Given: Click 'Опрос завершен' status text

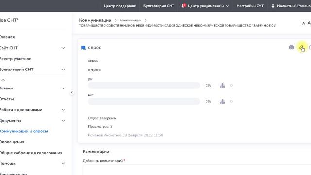Looking at the screenshot, I should [x=102, y=118].
